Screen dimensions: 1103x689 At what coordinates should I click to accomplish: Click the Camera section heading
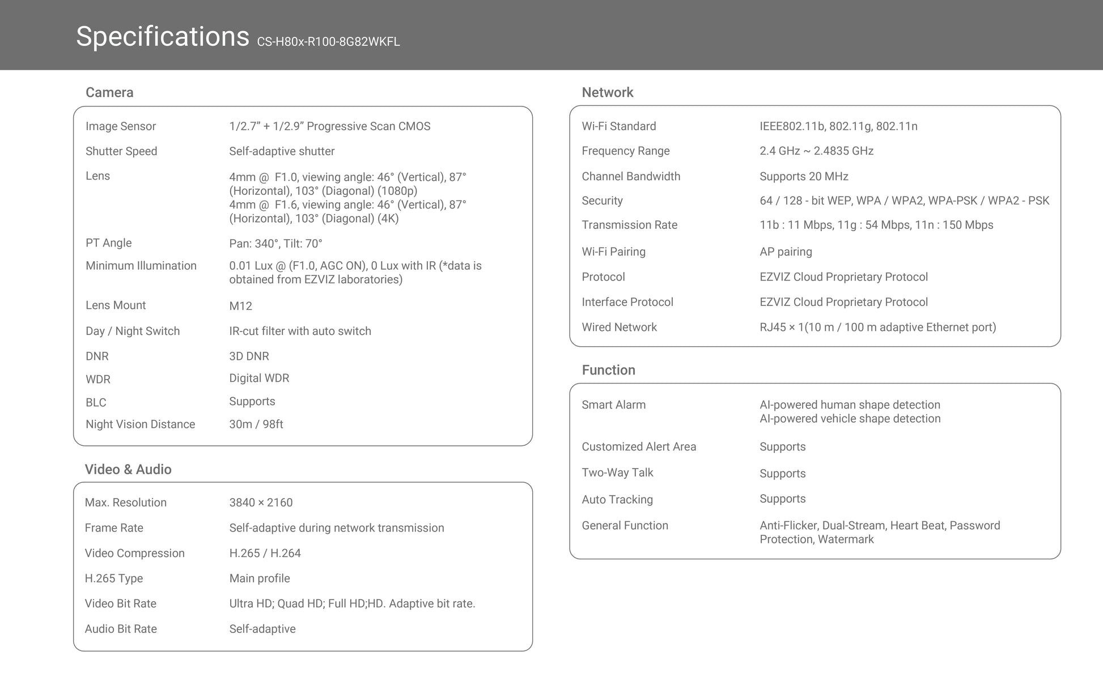(109, 92)
